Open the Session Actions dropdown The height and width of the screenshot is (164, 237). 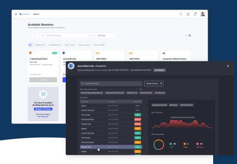(x=154, y=83)
